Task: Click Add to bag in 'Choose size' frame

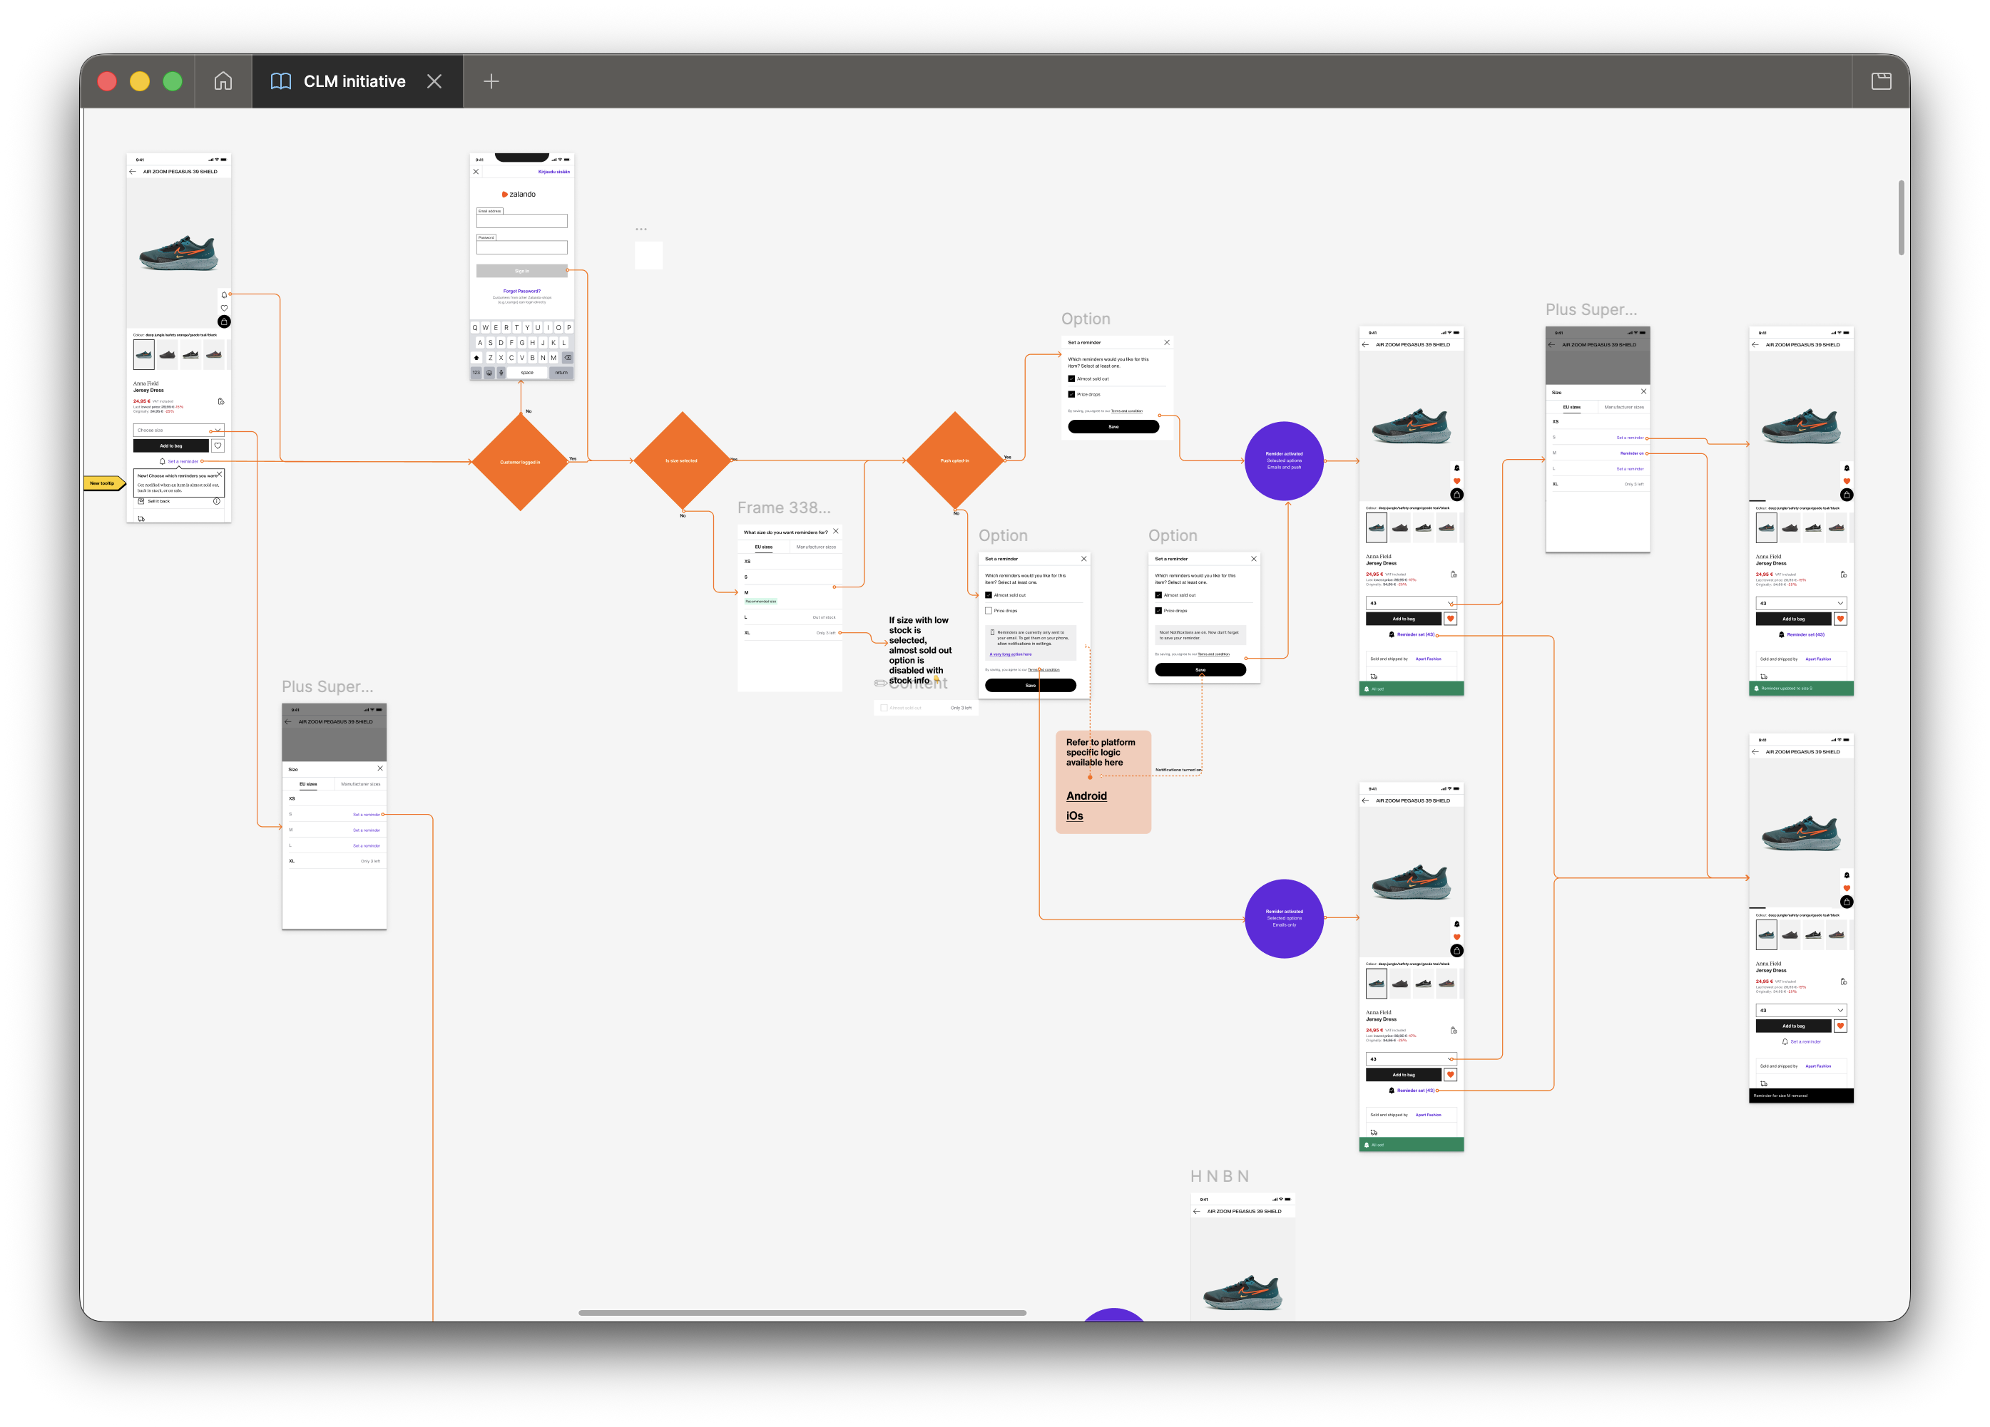Action: coord(171,445)
